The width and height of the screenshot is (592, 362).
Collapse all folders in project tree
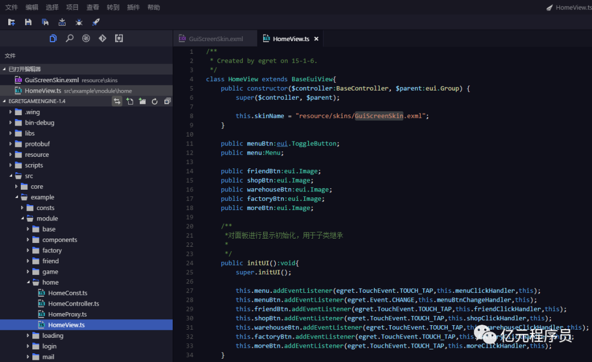(167, 101)
